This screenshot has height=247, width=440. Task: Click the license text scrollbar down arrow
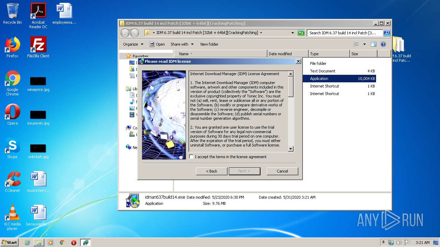click(290, 149)
